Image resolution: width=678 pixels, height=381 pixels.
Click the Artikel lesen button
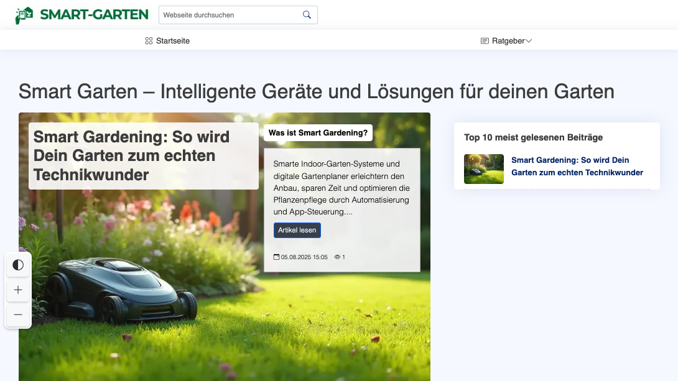pyautogui.click(x=297, y=230)
